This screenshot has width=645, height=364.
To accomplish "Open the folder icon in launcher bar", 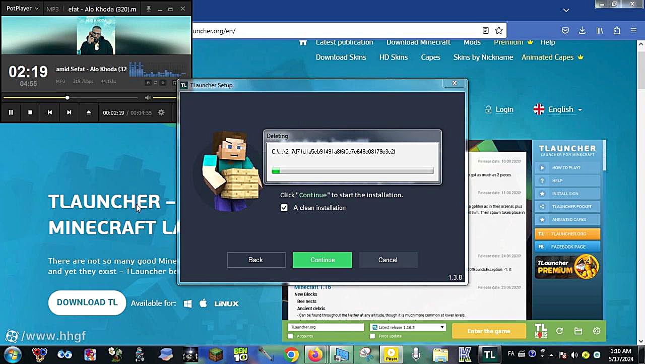I will tap(578, 331).
